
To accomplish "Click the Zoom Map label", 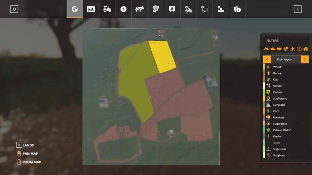I will [x=32, y=162].
